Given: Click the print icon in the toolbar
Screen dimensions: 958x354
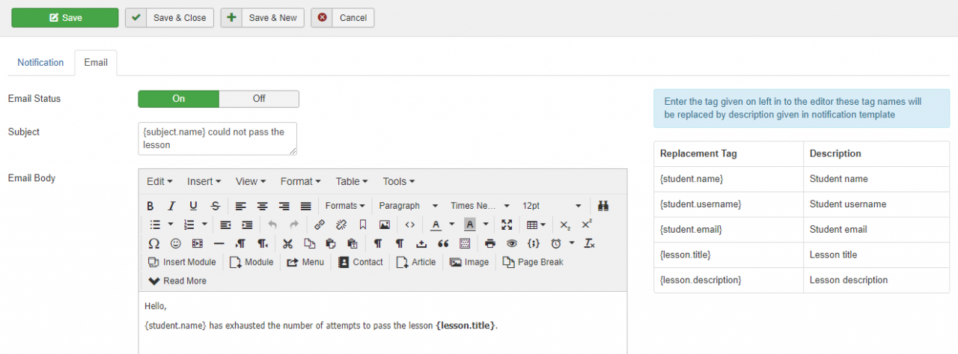Looking at the screenshot, I should (490, 243).
